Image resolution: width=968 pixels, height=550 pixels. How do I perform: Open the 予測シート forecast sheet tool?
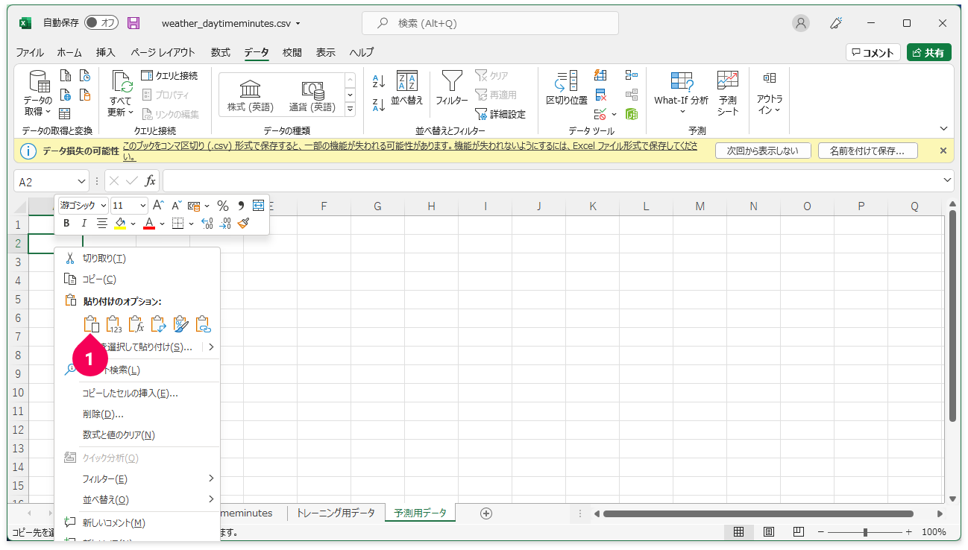728,93
